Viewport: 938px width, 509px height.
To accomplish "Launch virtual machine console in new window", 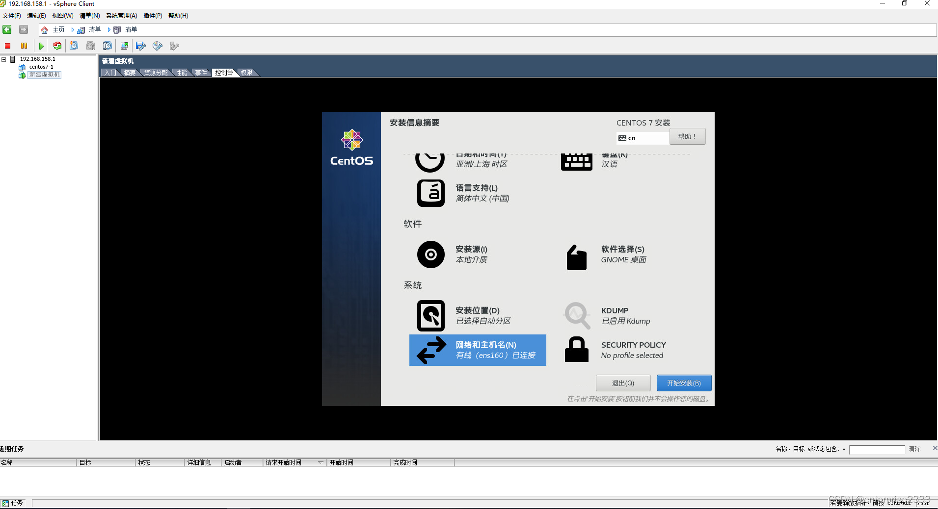I will coord(124,46).
